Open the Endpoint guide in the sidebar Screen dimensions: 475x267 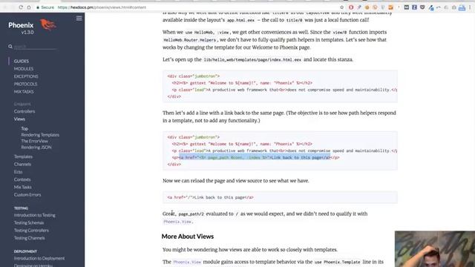[x=22, y=104]
